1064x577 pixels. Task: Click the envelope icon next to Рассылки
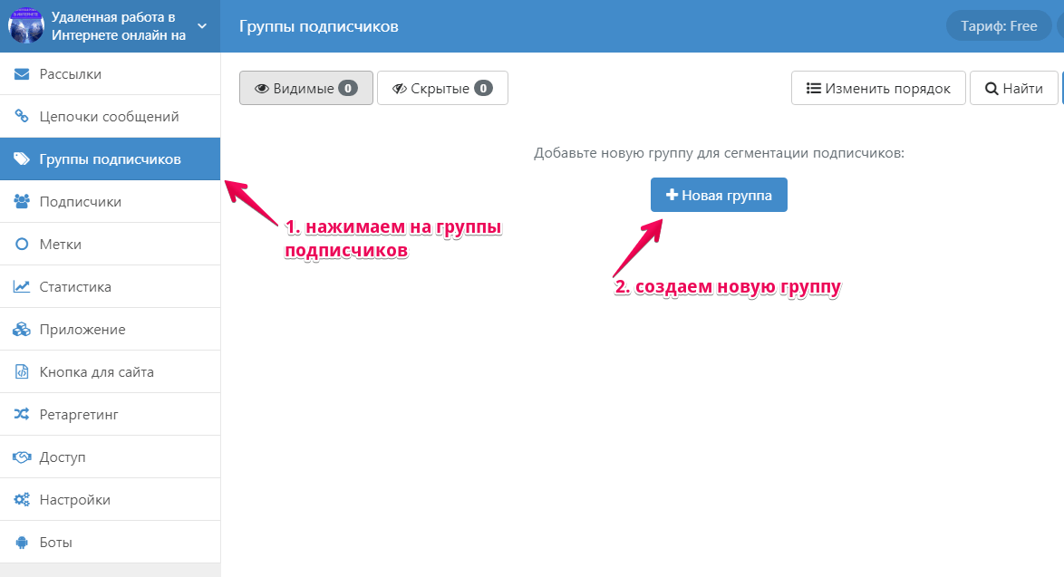point(22,74)
